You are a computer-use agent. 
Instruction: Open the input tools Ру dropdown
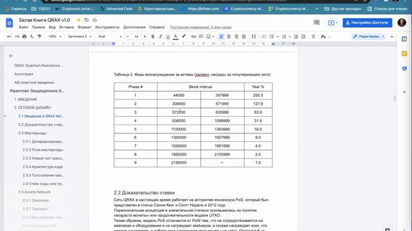click(x=325, y=37)
